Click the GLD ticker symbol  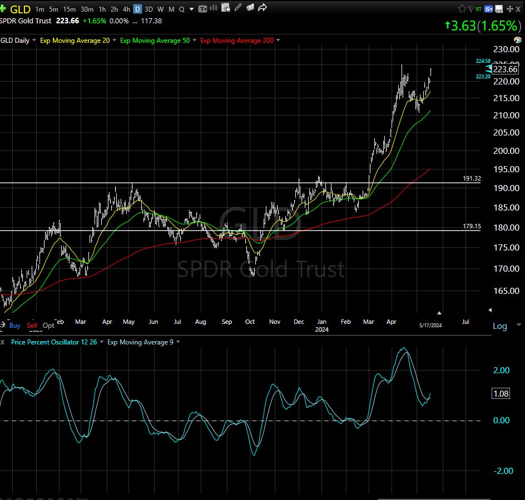pos(20,9)
